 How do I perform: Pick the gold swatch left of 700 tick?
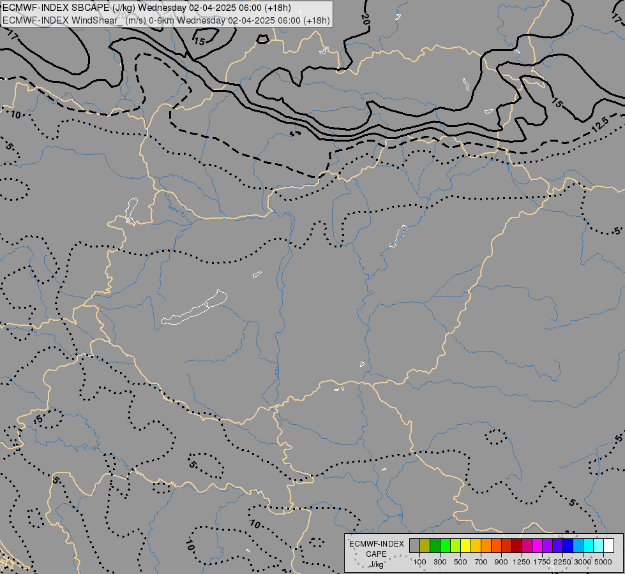click(x=476, y=545)
